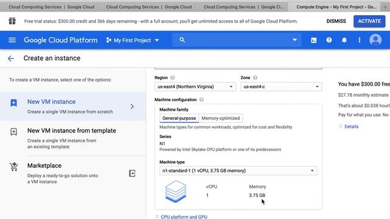Click the N1 series value
The width and height of the screenshot is (390, 219).
[162, 144]
